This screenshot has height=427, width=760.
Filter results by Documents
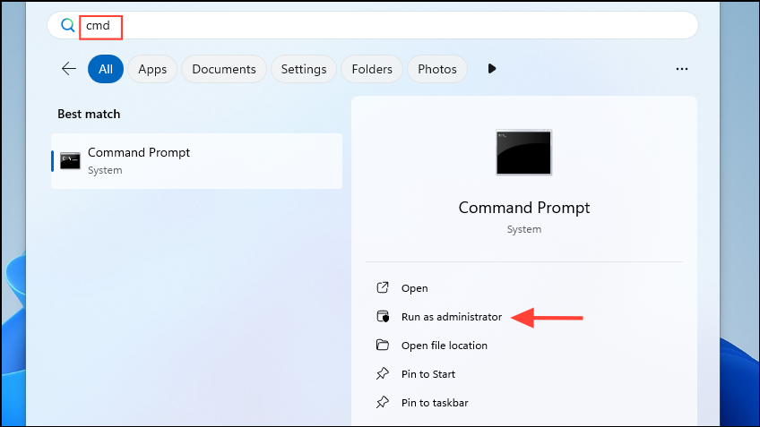click(x=224, y=69)
